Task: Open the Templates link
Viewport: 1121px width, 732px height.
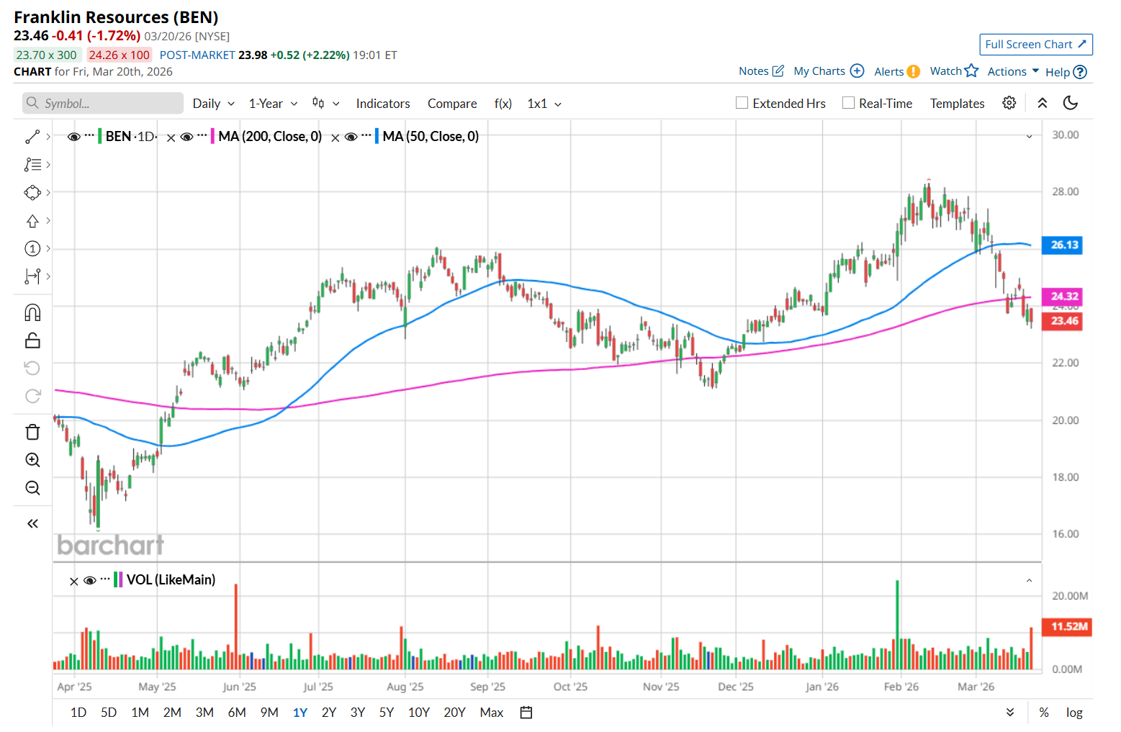Action: (957, 104)
